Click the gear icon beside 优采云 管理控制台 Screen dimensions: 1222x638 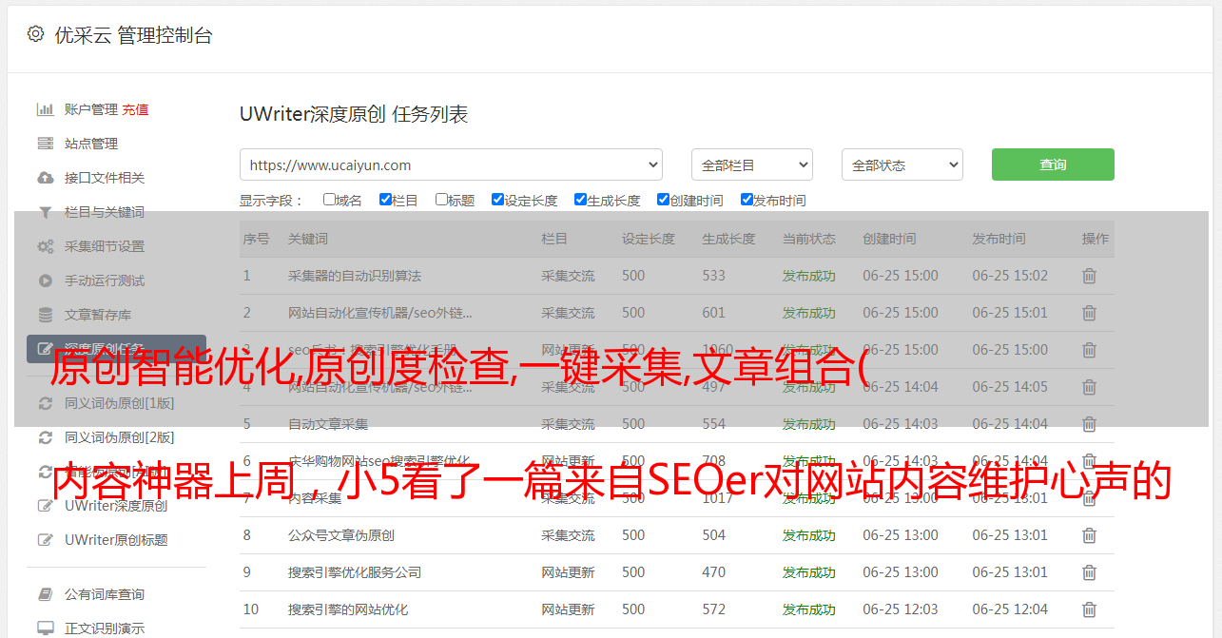click(35, 34)
